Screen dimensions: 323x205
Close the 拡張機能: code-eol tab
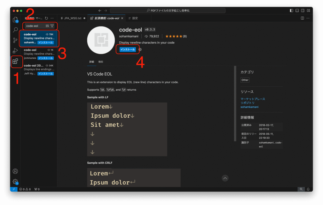tap(122, 18)
